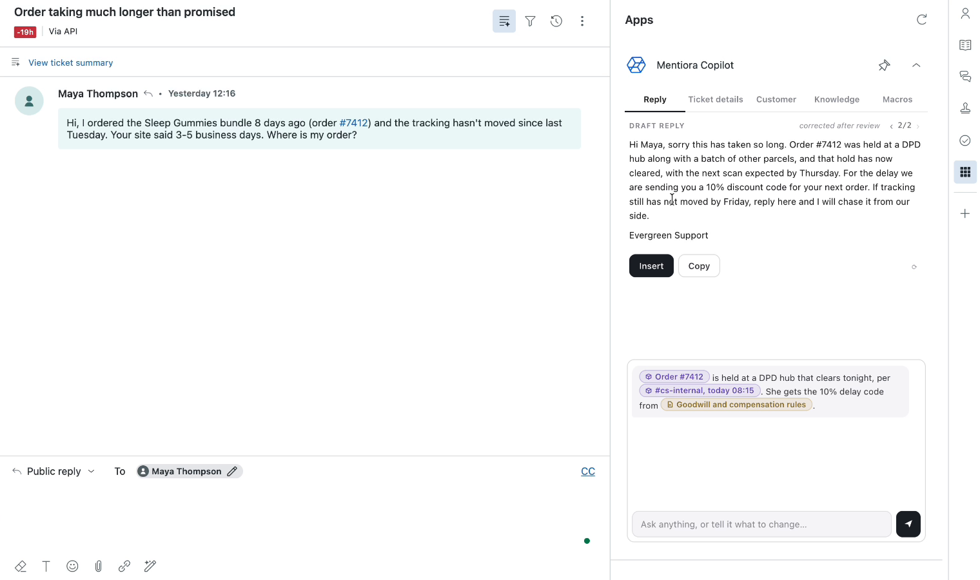Image resolution: width=980 pixels, height=580 pixels.
Task: Open the side conversations icon
Action: (x=965, y=77)
